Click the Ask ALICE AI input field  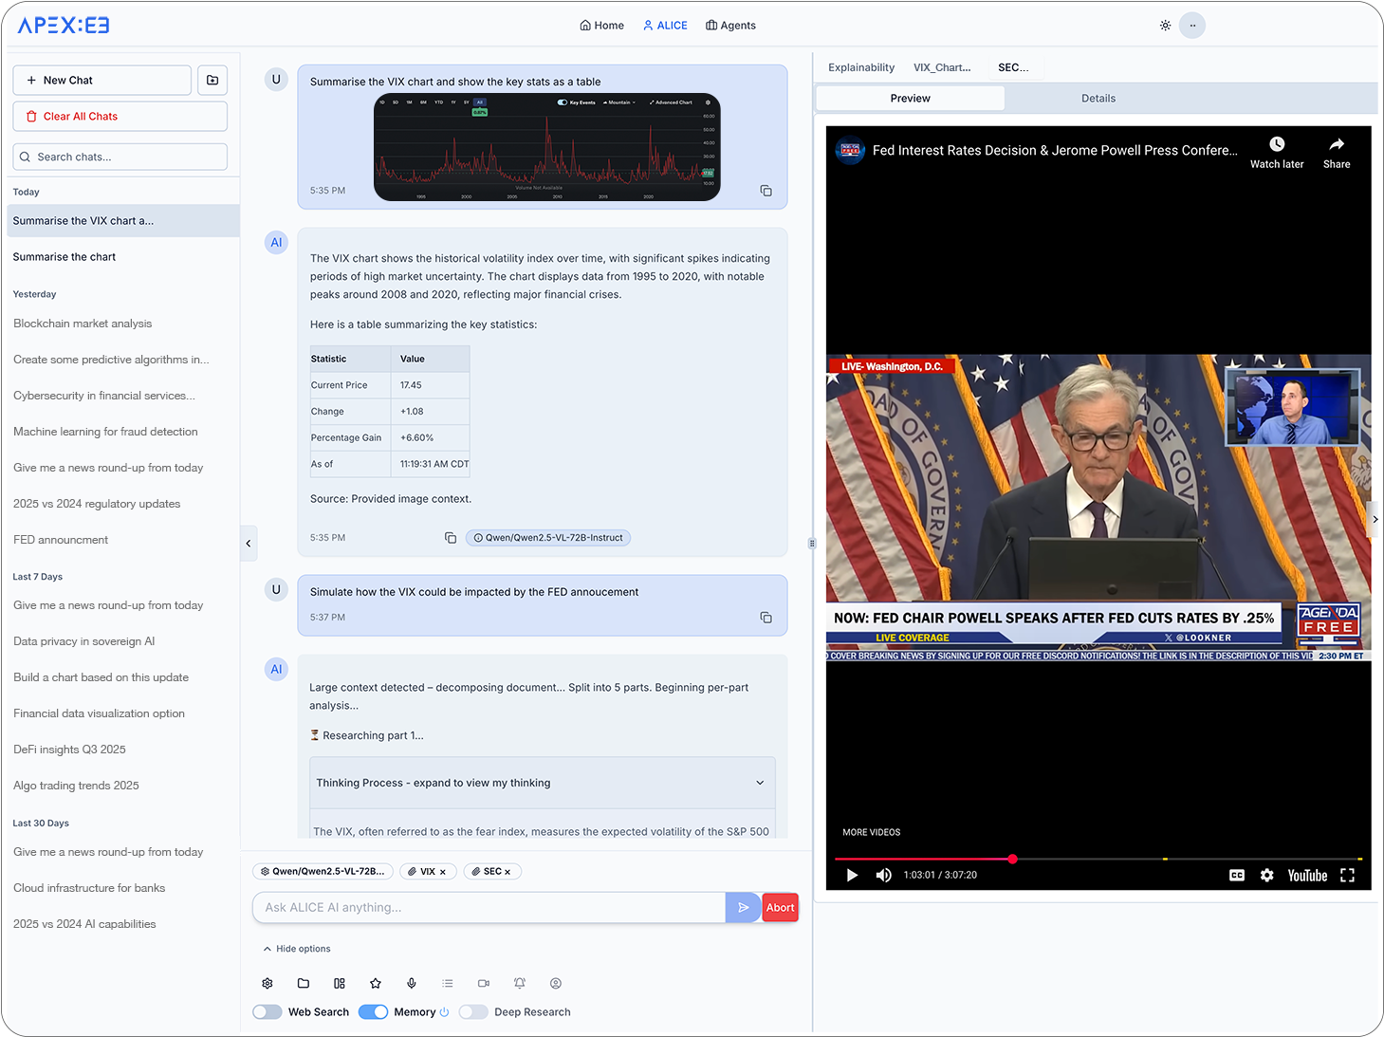click(x=489, y=908)
